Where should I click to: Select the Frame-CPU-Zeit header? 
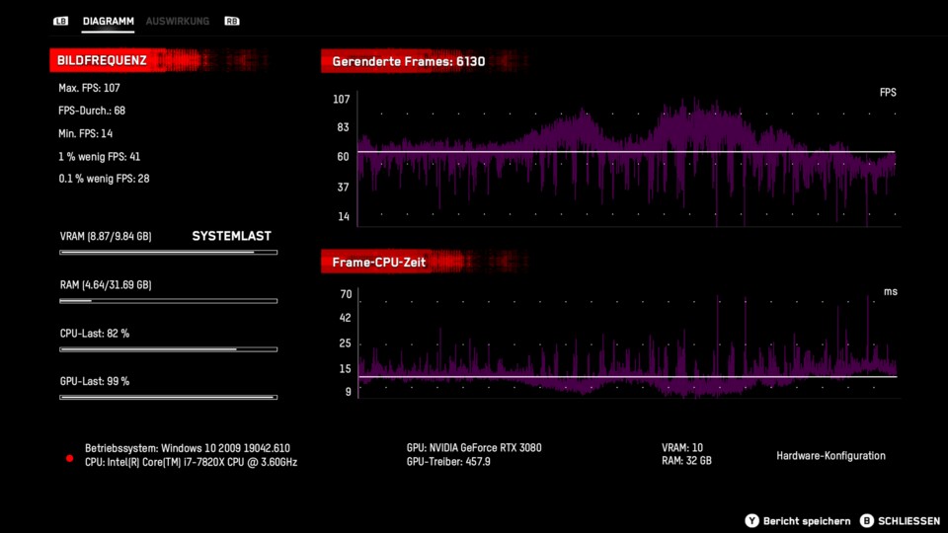point(379,262)
